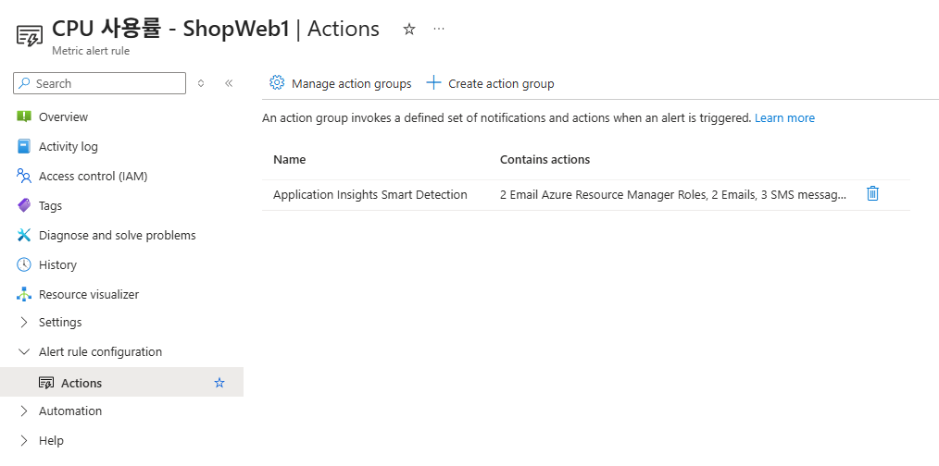Click the Actions icon in sidebar
The width and height of the screenshot is (939, 466).
click(46, 383)
